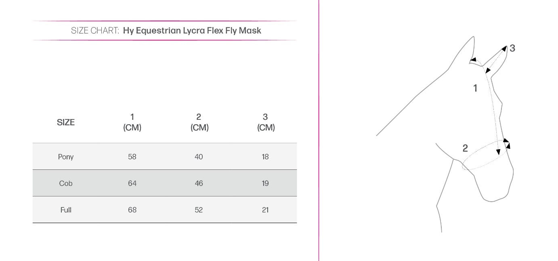Click the "Hy Equestrian Lycra Flex Fly Mask" title
558x261 pixels.
192,31
